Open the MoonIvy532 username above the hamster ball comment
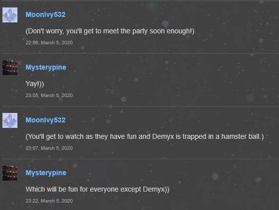The image size is (279, 210). (45, 120)
